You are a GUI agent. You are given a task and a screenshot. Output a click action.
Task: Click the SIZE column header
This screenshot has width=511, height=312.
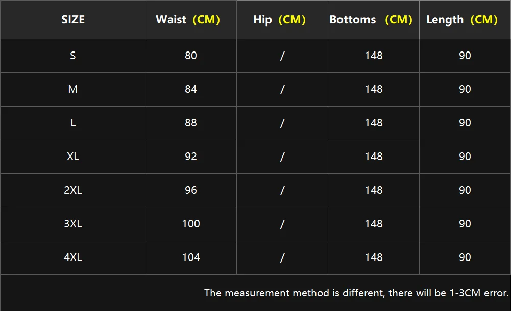[x=73, y=20]
